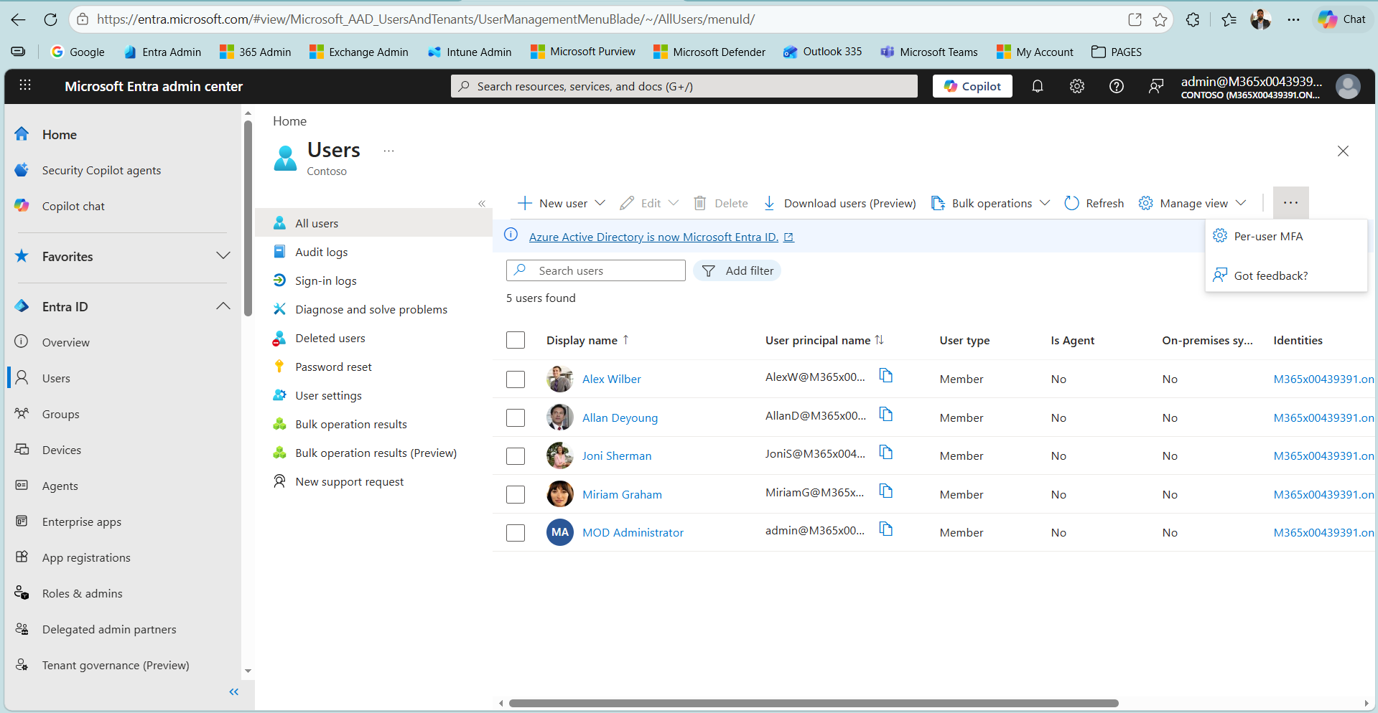Copy MOD Administrator's user principal name

coord(886,529)
